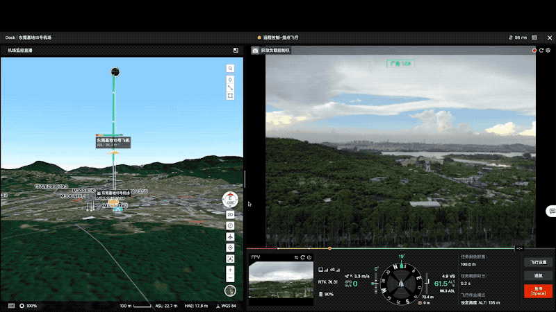Click the pitch indicator bar left of compass

(375, 284)
